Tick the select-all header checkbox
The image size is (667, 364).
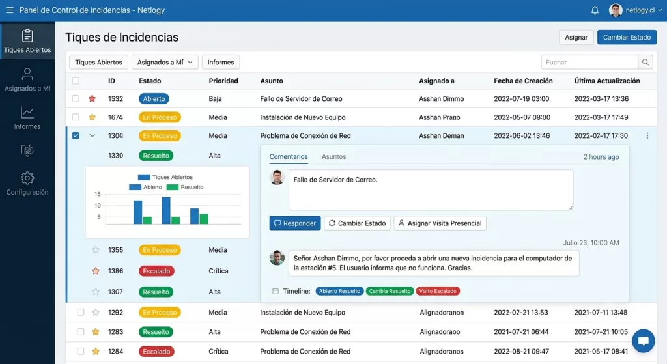coord(76,81)
